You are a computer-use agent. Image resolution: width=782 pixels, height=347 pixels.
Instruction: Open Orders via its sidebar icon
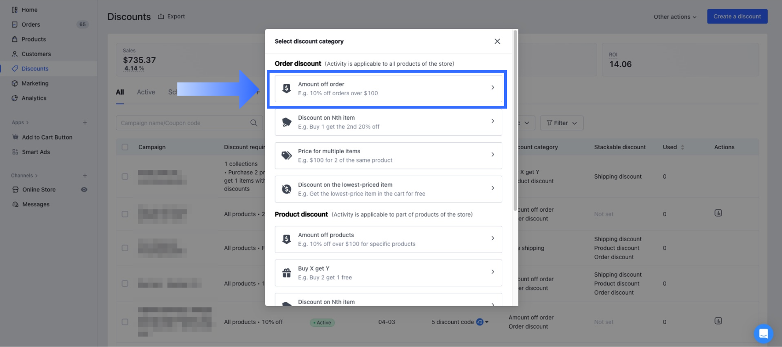pos(15,24)
